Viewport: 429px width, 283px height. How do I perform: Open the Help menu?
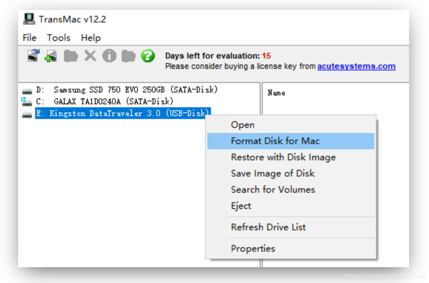click(x=91, y=38)
